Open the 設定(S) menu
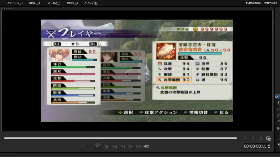280x157 pixels. pos(72,3)
